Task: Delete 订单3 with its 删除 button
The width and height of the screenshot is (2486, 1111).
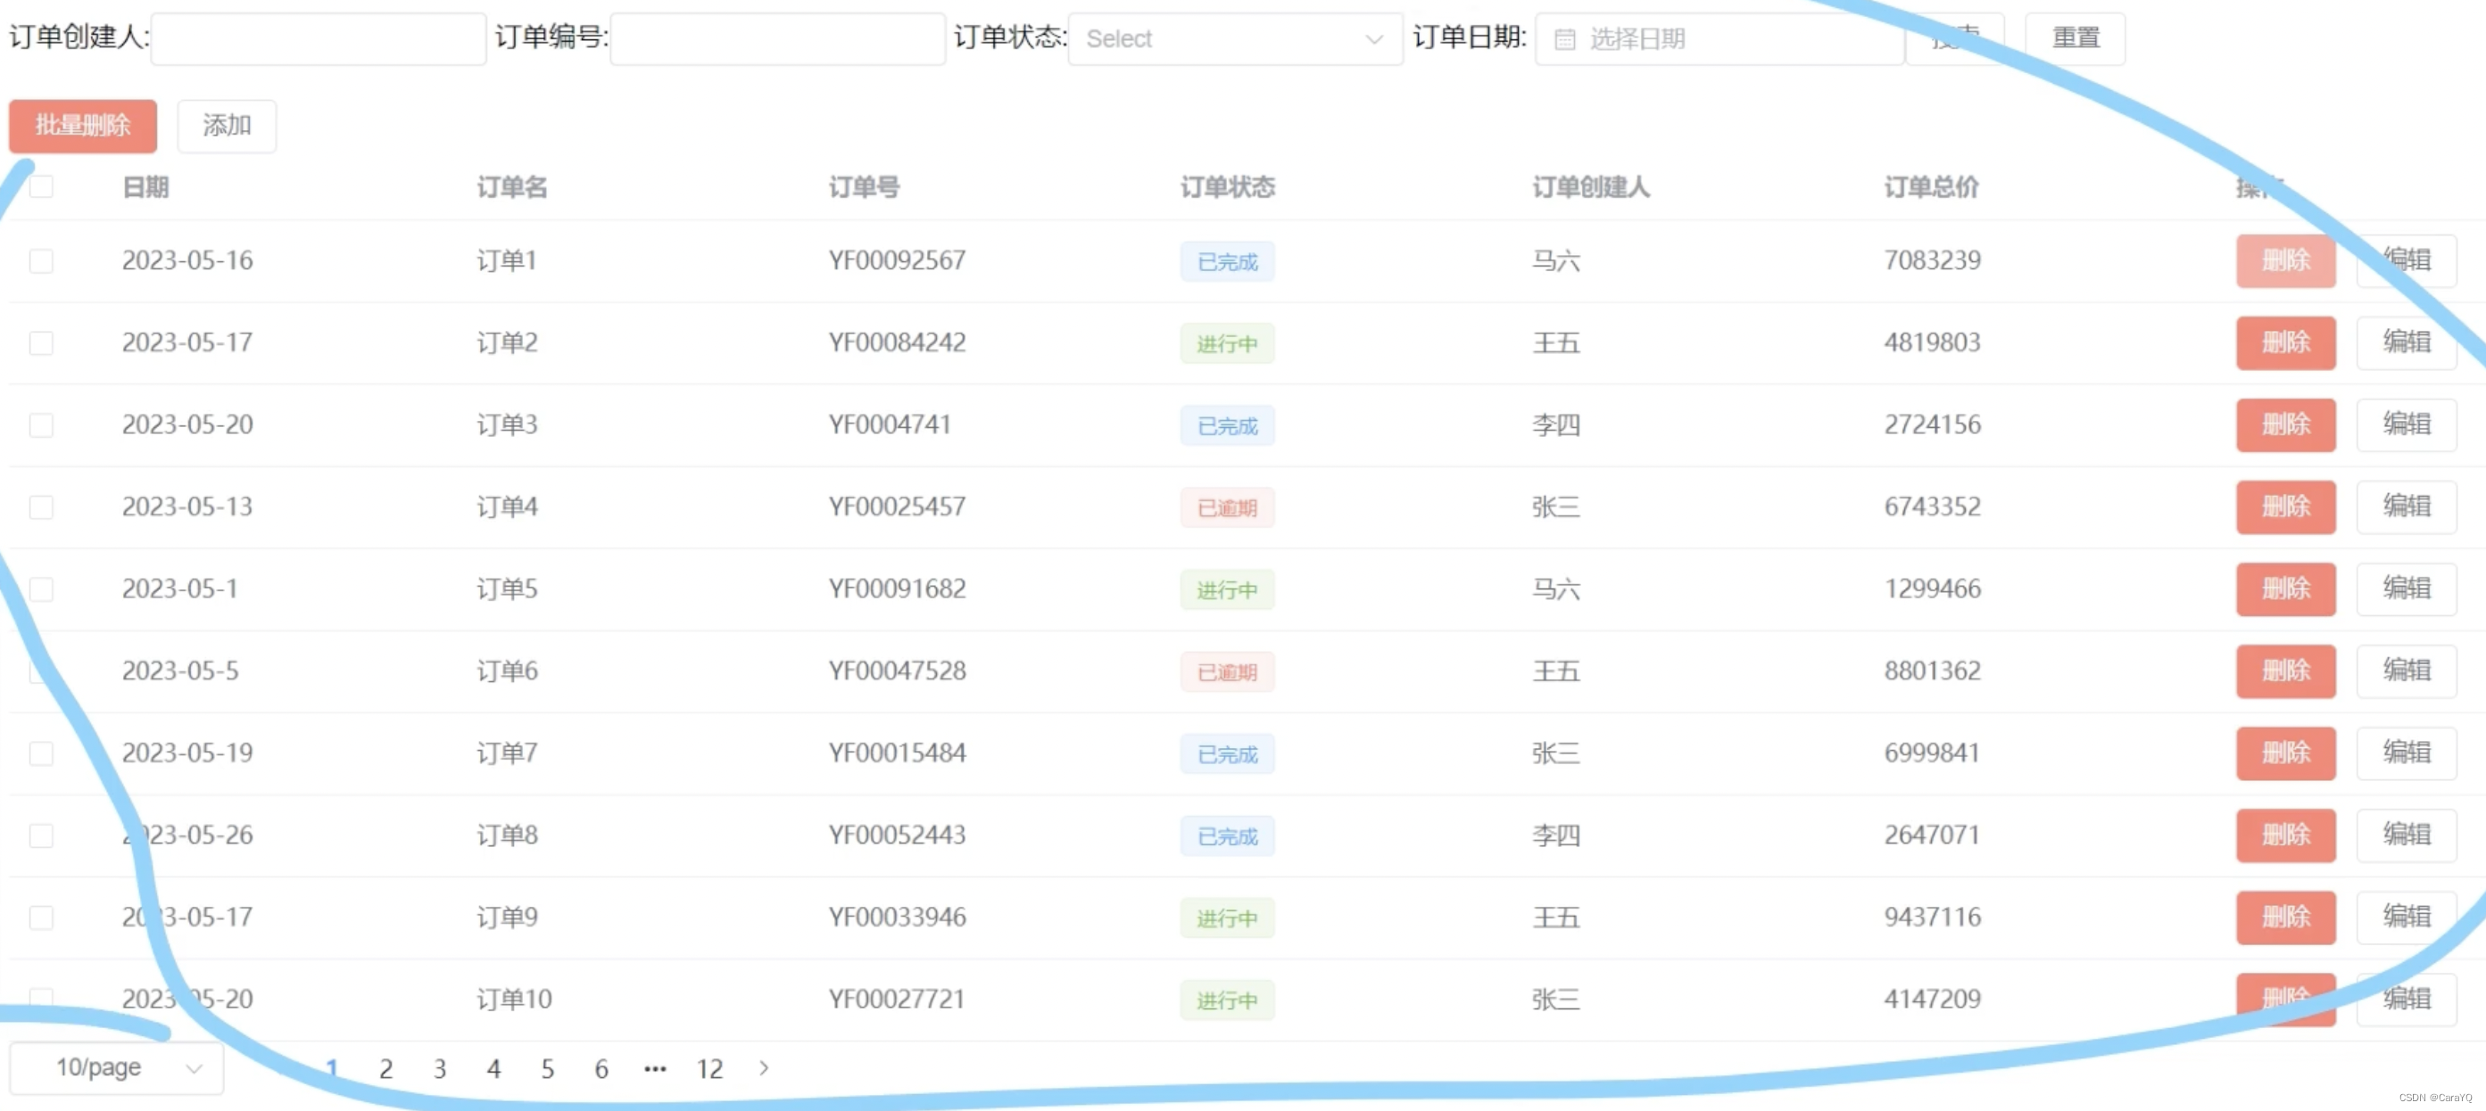Action: pos(2285,424)
